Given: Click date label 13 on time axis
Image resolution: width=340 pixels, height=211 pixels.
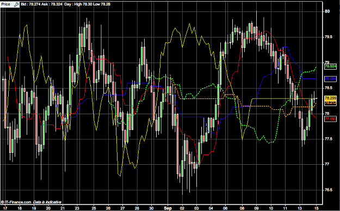Looking at the screenshot, I should point(300,208).
